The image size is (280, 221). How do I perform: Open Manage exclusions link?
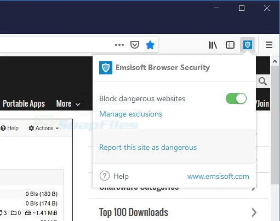(130, 114)
